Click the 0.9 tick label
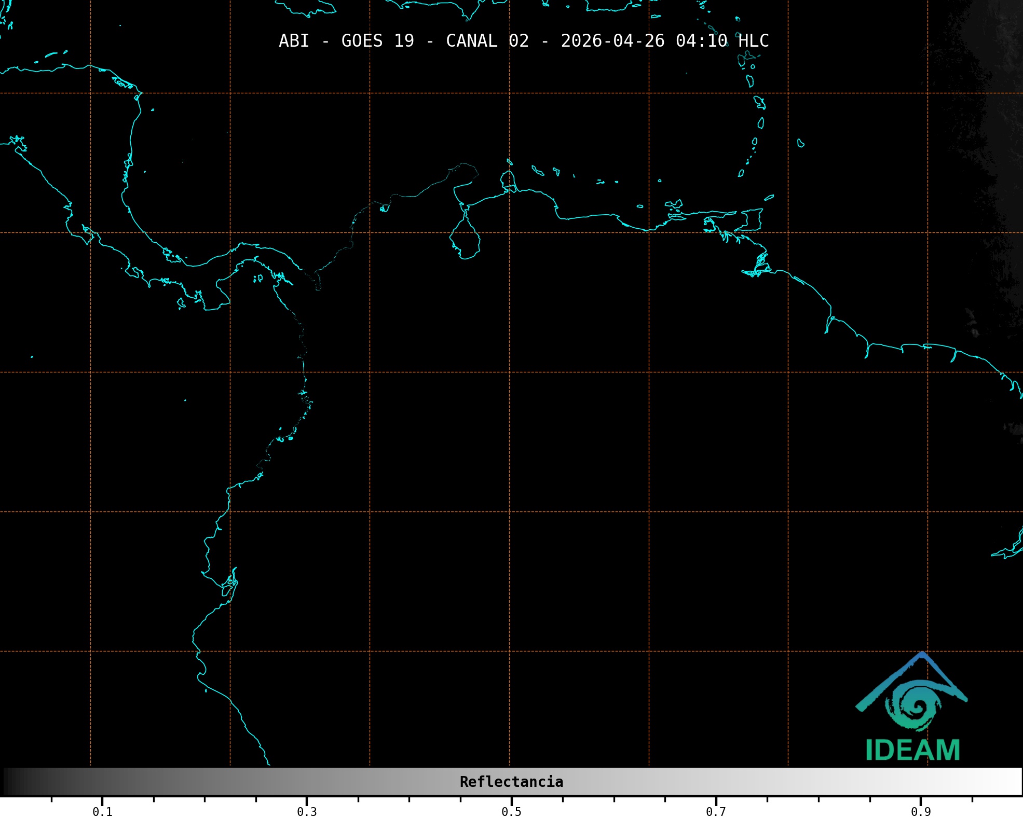Viewport: 1023px width, 818px height. pos(921,812)
